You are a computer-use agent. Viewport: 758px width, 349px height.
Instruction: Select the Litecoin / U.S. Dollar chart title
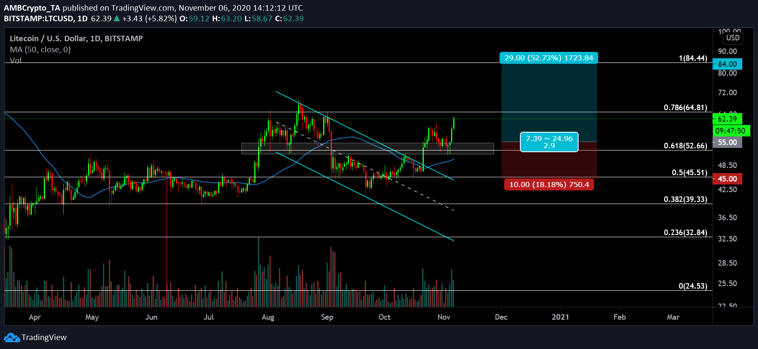76,38
